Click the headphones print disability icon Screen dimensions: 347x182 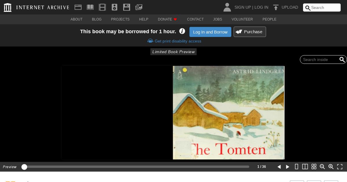pos(150,41)
